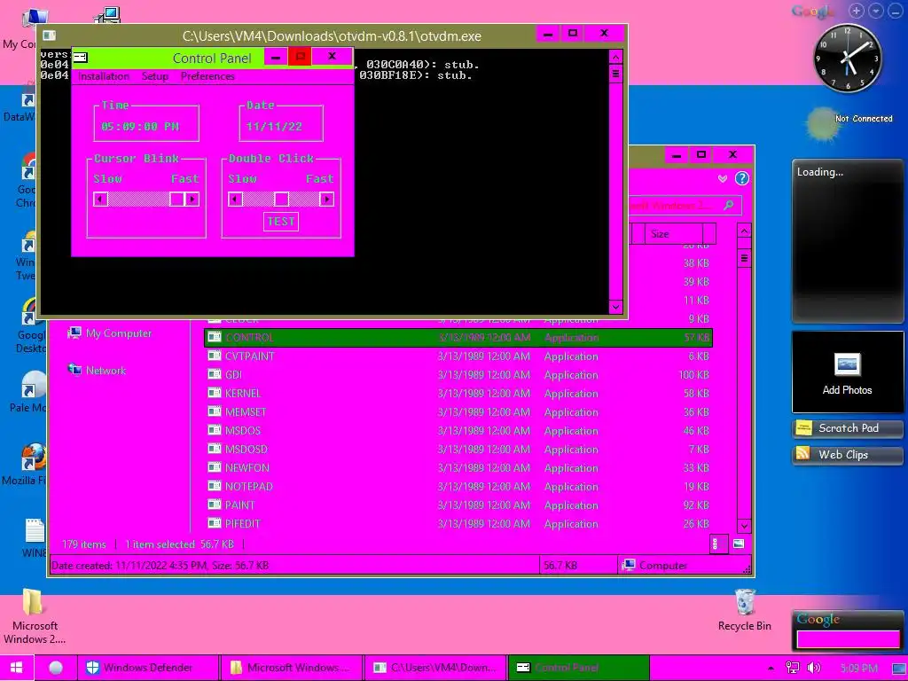Click the Size column header in Explorer

click(674, 234)
